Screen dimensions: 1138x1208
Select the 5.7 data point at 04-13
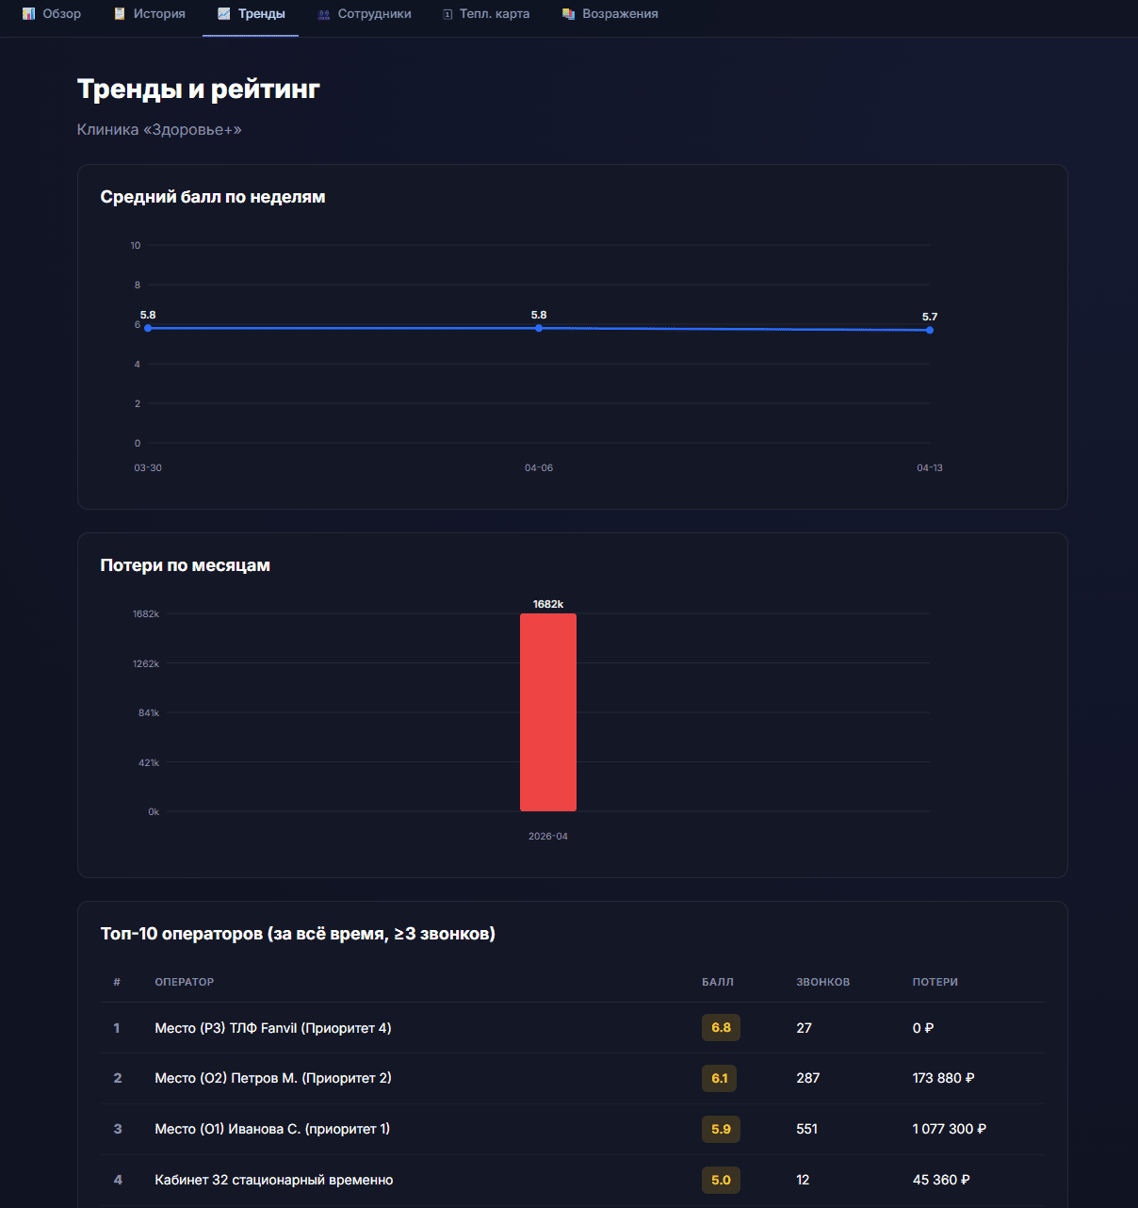coord(930,329)
